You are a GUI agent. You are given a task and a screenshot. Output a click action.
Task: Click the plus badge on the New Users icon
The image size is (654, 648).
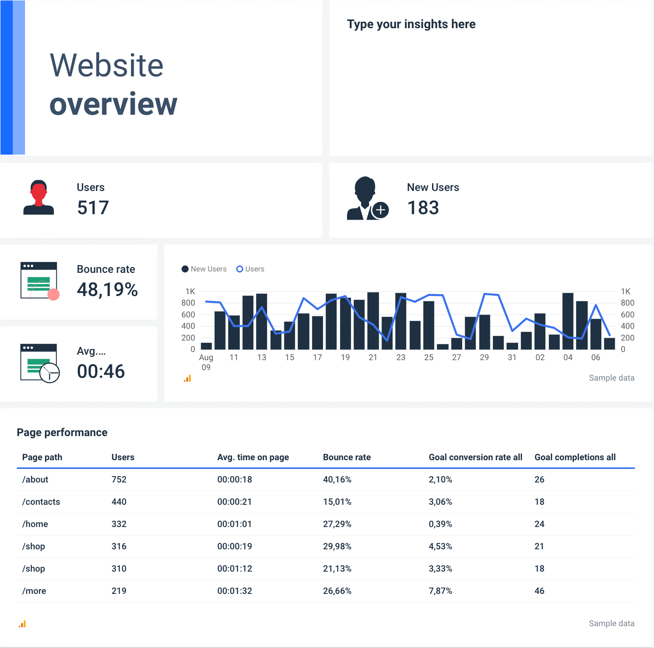380,210
